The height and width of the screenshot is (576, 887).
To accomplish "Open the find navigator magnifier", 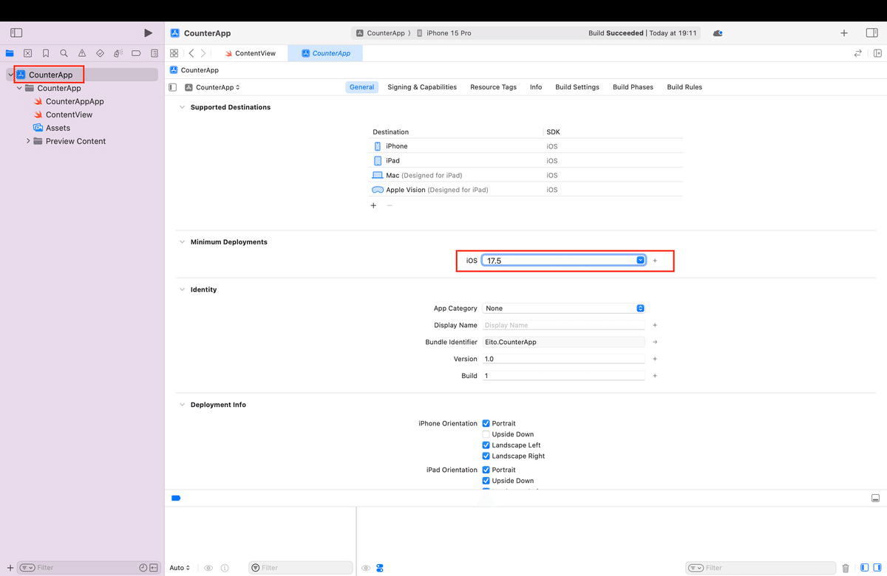I will [64, 53].
